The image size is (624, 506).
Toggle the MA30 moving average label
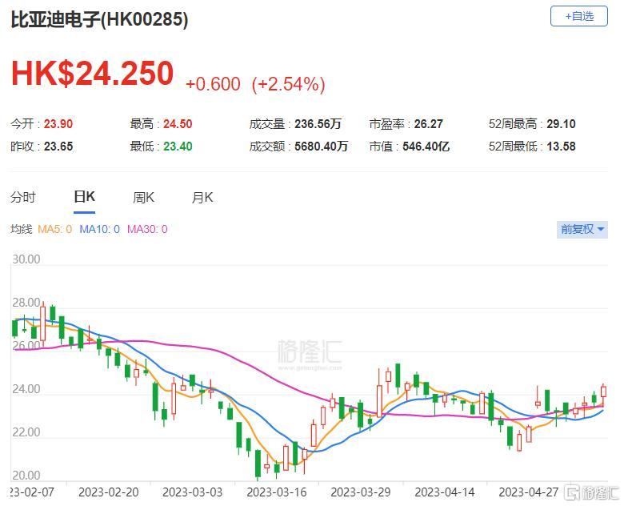(x=147, y=229)
